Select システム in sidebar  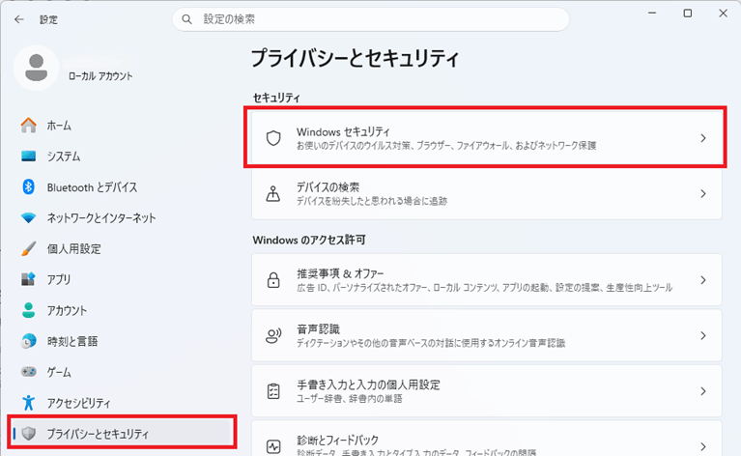[122, 156]
